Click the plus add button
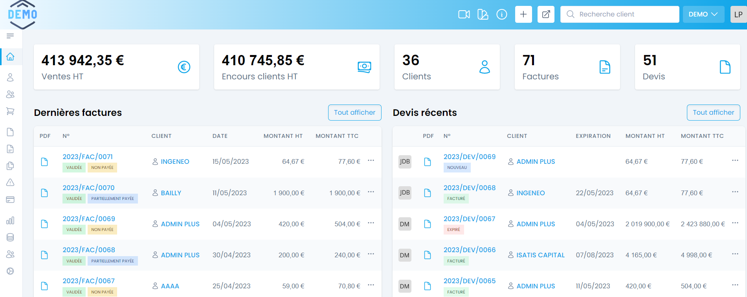747x297 pixels. (x=523, y=15)
